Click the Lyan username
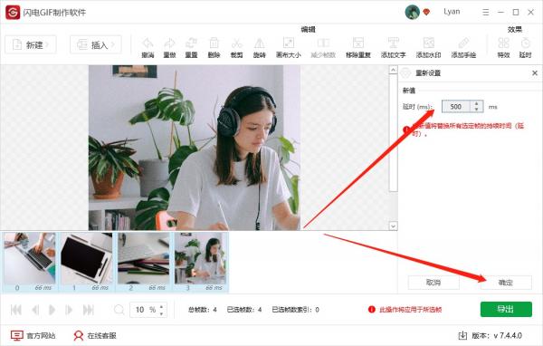The width and height of the screenshot is (543, 346). click(x=452, y=12)
